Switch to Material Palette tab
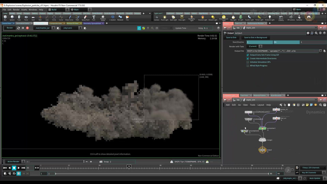Viewport: 327px width, 184px height. pos(260,95)
